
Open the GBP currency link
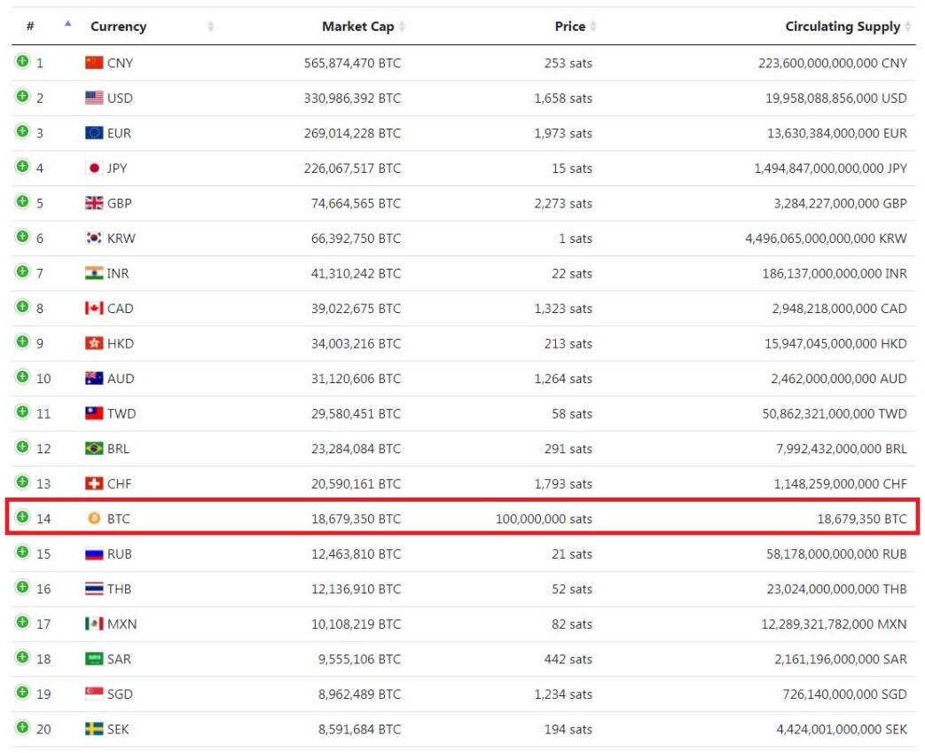[x=119, y=203]
